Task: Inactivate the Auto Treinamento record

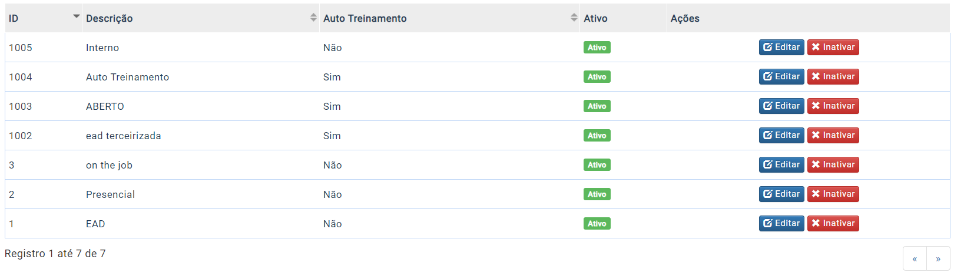Action: point(833,76)
